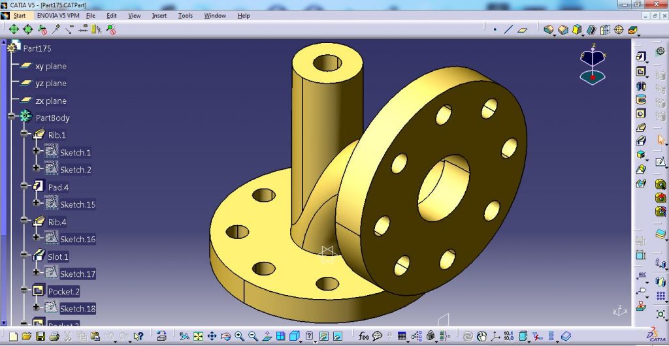The height and width of the screenshot is (346, 669).
Task: Select the zx plane in the tree
Action: click(x=51, y=101)
